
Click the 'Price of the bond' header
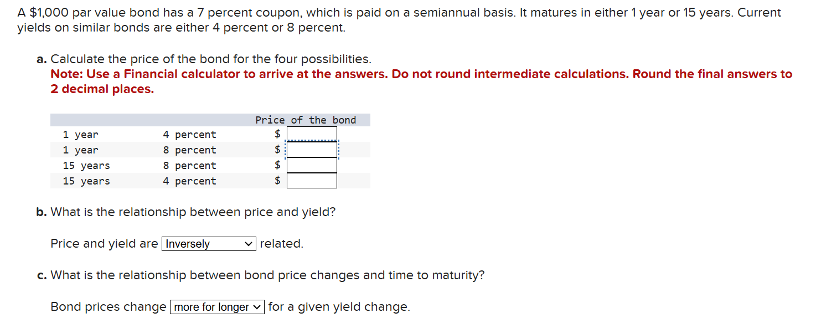click(x=306, y=119)
